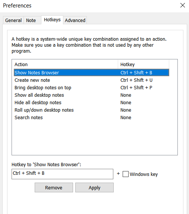Close the Preferences dialog
Screen dimensions: 189x214
coord(182,6)
